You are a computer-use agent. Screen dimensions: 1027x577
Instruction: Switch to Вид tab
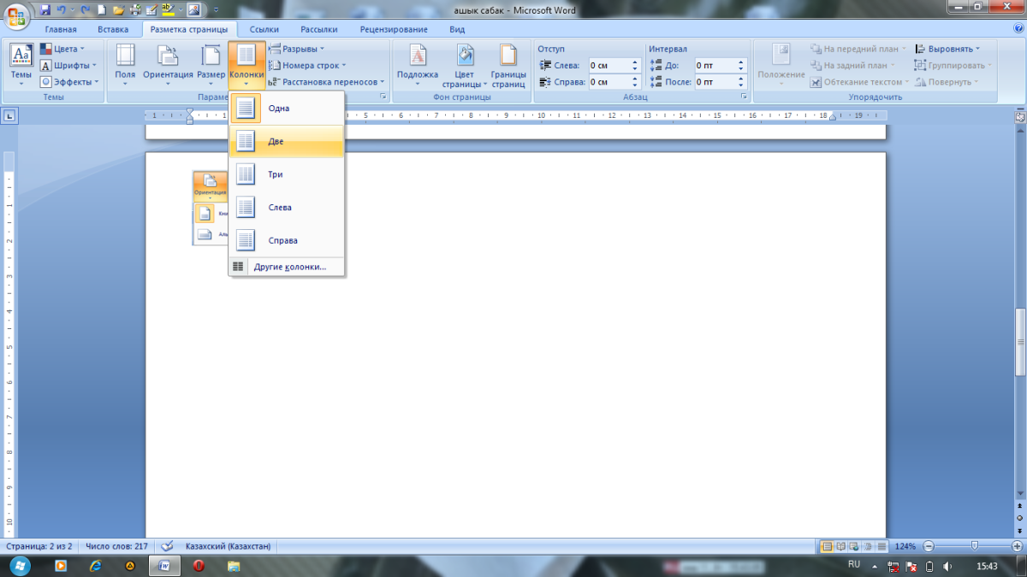click(x=457, y=29)
